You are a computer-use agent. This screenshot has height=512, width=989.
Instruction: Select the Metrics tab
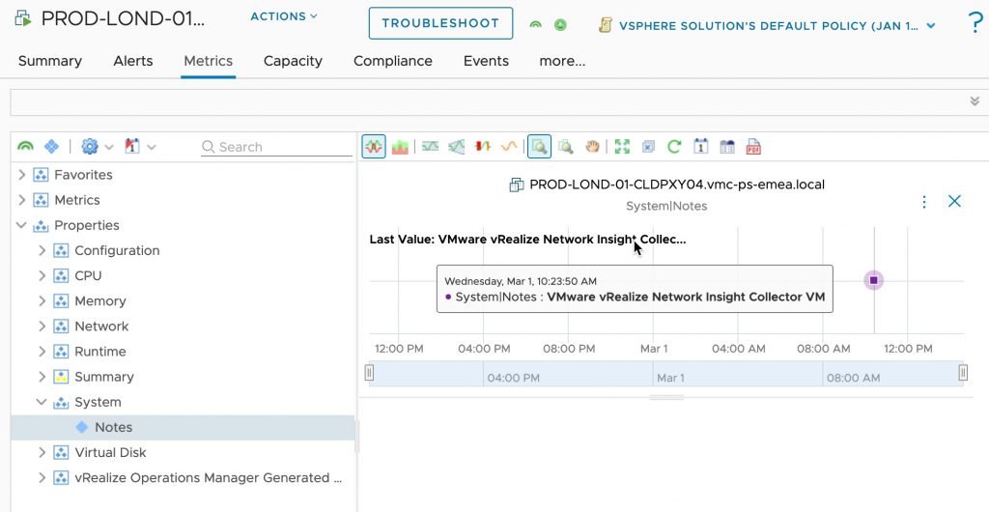click(209, 61)
